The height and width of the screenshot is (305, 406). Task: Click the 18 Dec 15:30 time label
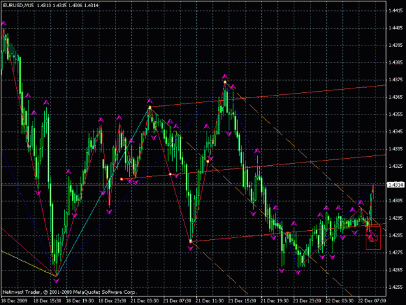tap(47, 301)
